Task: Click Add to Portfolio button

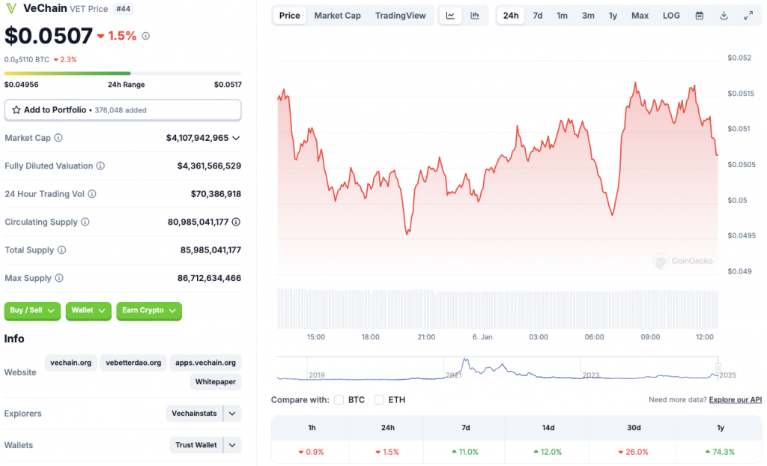Action: [123, 110]
